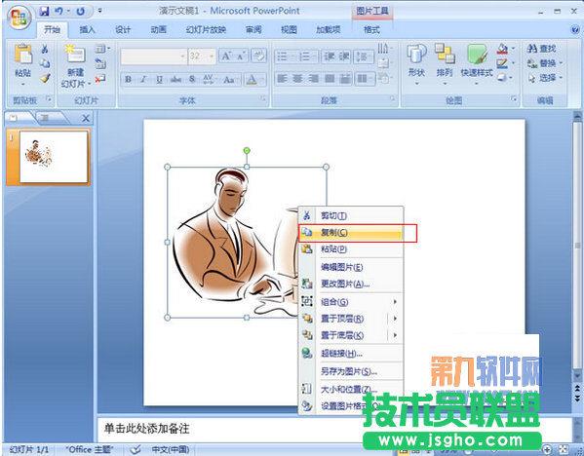
Task: Open line spacing options
Action: click(x=364, y=57)
